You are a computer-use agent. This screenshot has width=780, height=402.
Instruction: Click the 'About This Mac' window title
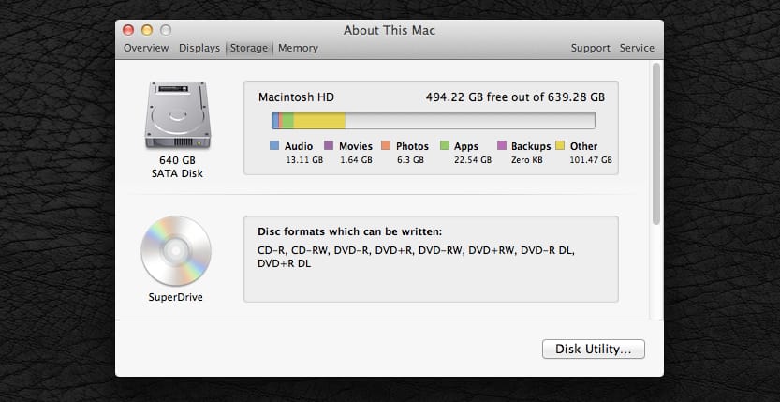[x=389, y=31]
